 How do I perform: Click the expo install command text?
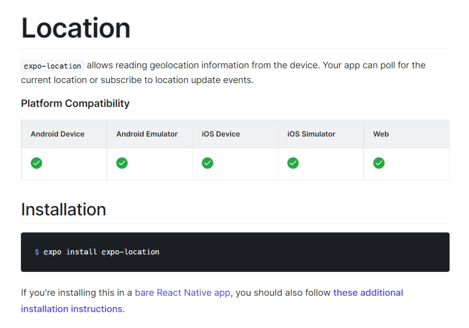[x=101, y=252]
